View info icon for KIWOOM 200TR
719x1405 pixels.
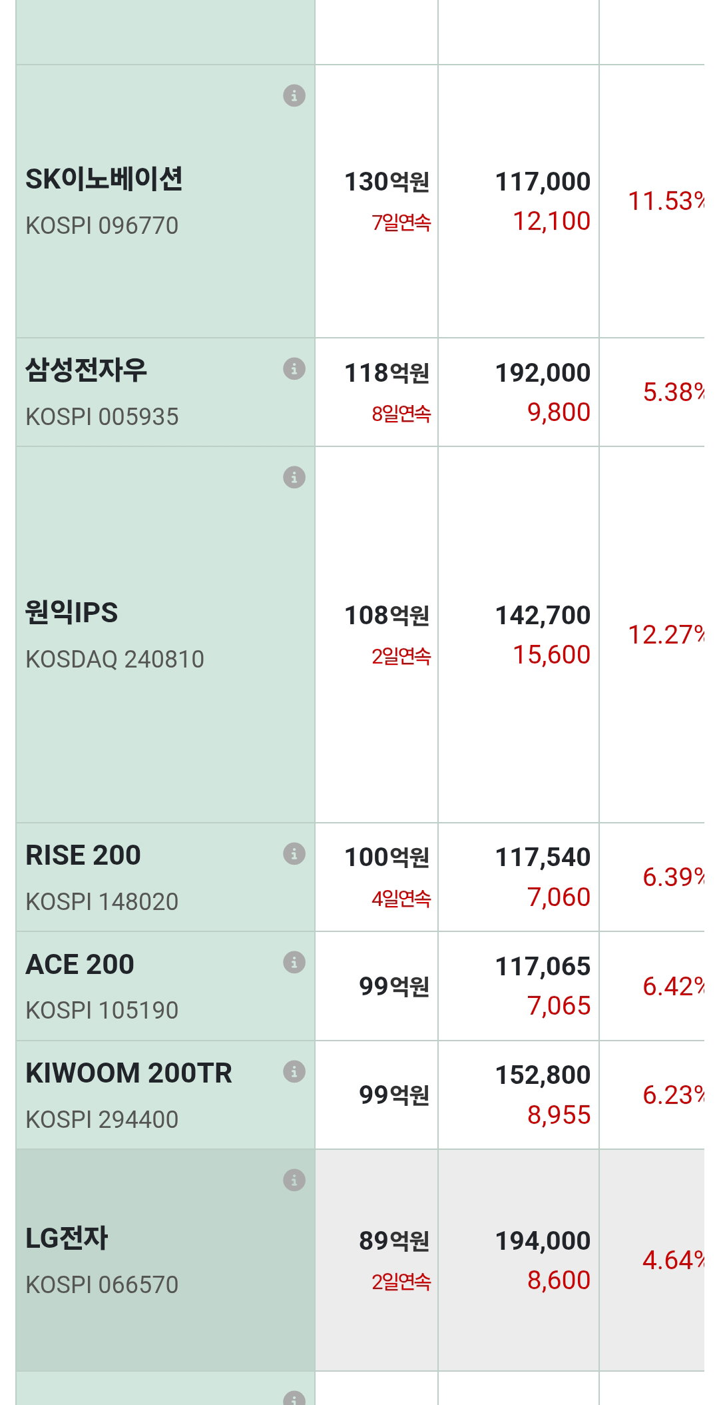294,1071
